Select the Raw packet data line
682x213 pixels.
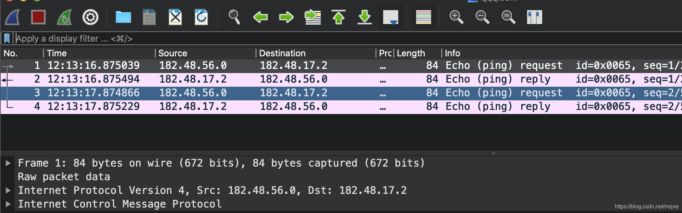tap(64, 177)
